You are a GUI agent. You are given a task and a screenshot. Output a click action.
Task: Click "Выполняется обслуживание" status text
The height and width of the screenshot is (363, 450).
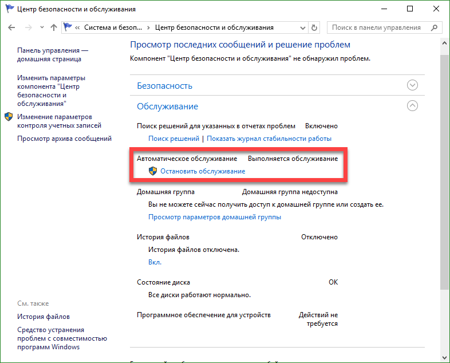[293, 159]
